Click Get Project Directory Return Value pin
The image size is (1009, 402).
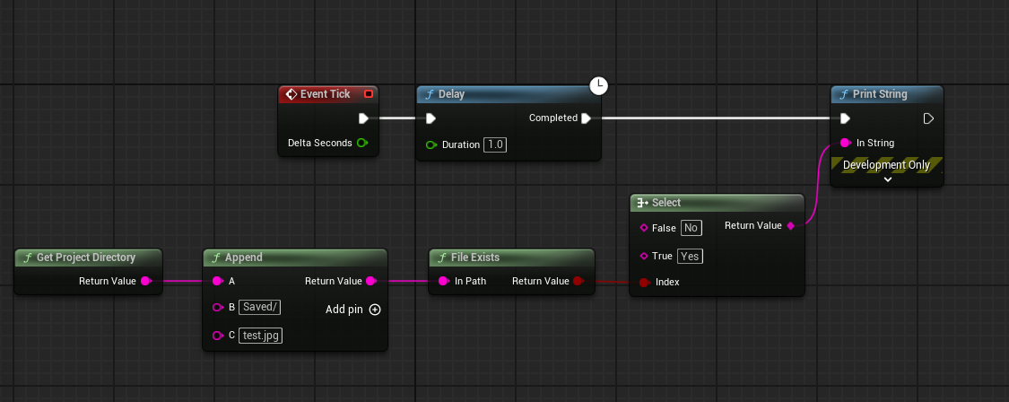pos(145,282)
